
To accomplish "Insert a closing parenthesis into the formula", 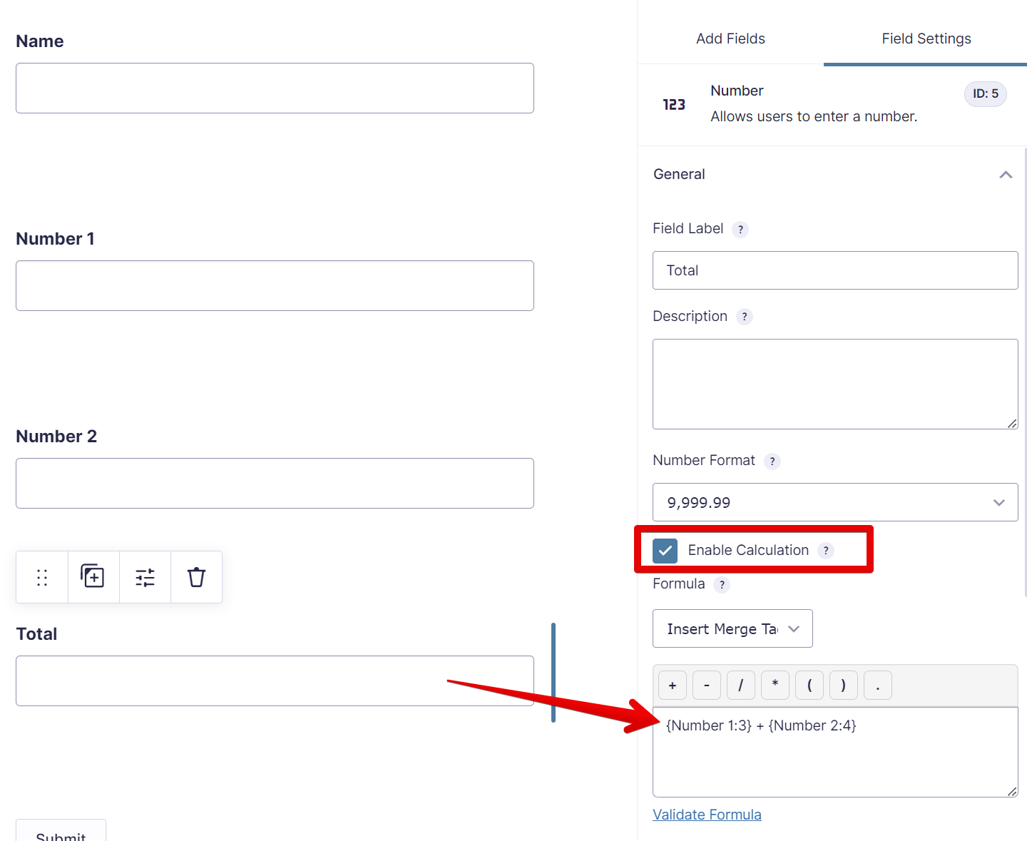I will click(x=844, y=685).
